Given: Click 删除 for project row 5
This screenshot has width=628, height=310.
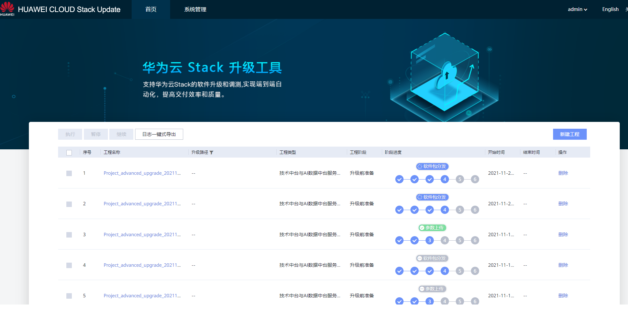Looking at the screenshot, I should coord(563,296).
